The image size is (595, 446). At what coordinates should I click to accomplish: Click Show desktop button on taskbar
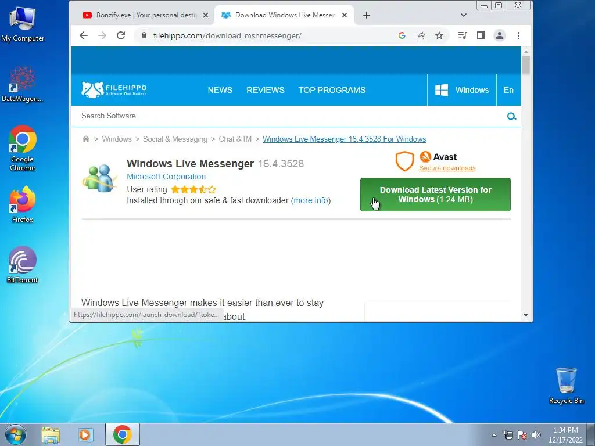(591, 434)
